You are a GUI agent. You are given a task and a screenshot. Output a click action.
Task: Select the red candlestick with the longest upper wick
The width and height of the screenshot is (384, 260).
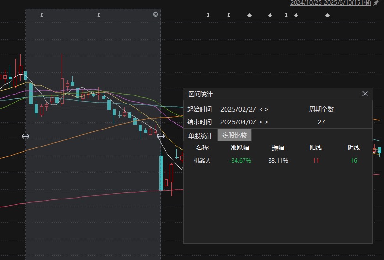pyautogui.click(x=62, y=91)
